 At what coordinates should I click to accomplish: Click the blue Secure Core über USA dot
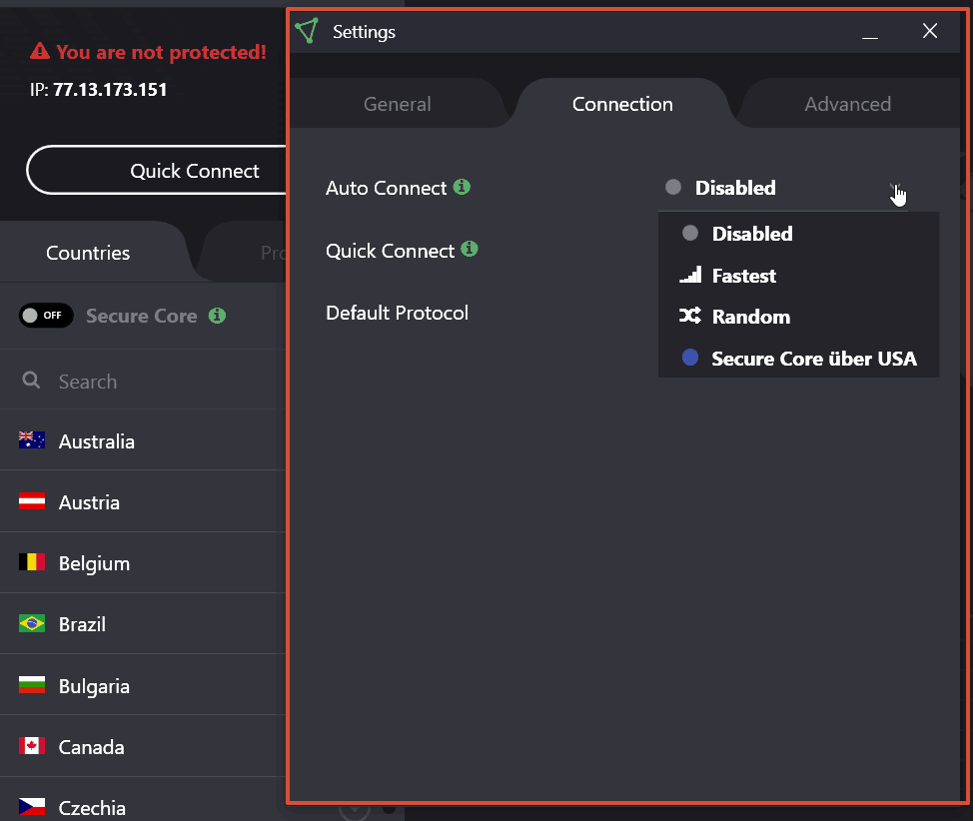(690, 358)
